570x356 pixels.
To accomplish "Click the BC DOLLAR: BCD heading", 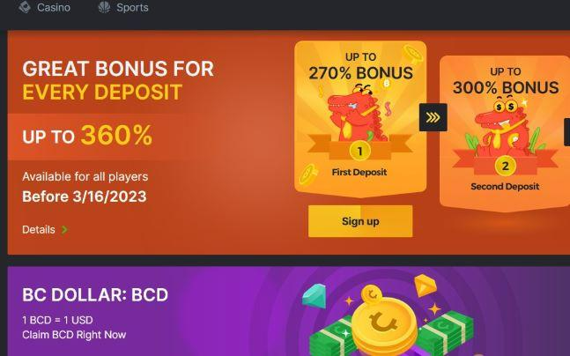I will click(95, 295).
